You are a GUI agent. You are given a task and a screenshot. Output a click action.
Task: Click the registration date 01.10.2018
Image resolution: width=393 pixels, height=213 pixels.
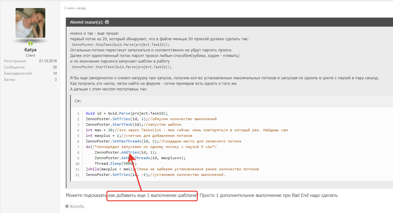click(x=48, y=61)
